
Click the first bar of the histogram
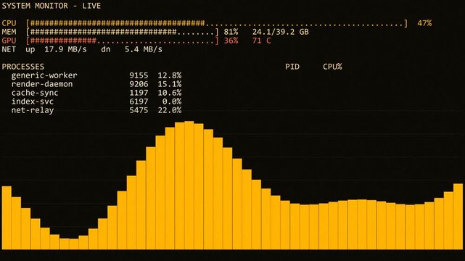[7, 217]
